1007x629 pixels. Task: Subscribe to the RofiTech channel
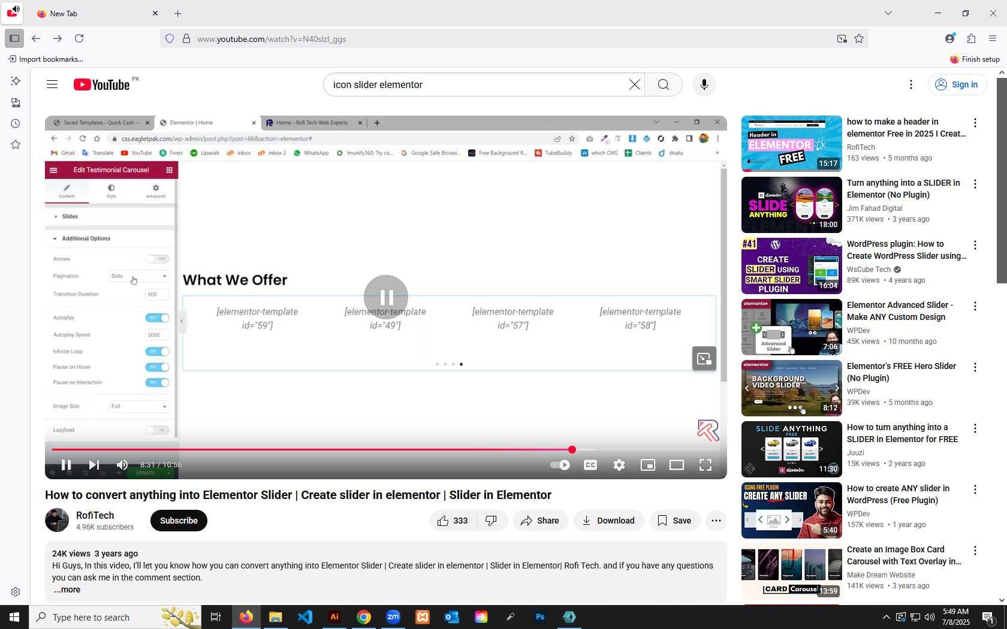pos(179,521)
